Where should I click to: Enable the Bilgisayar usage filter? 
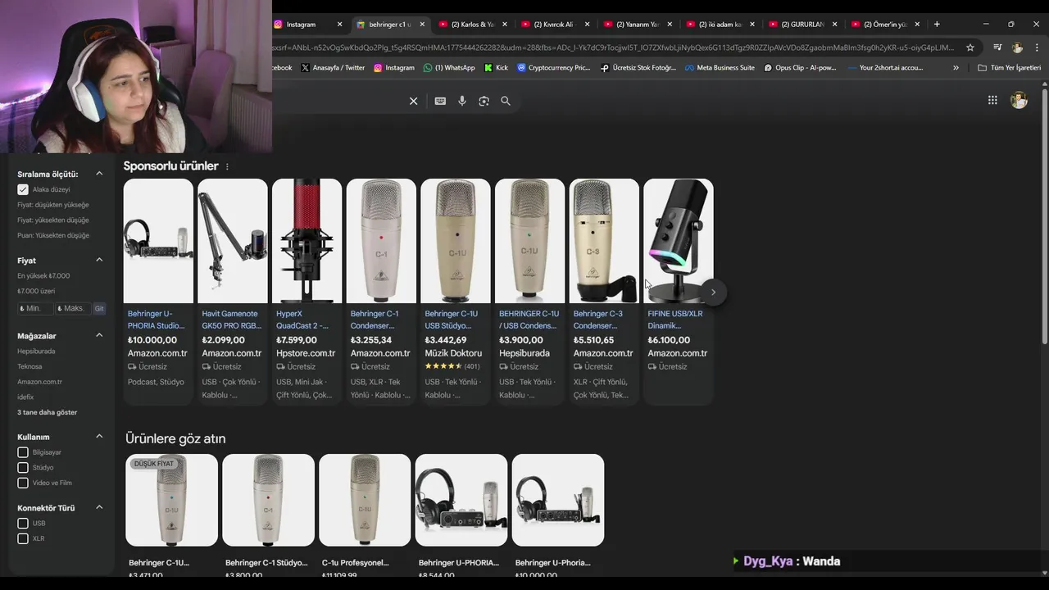23,452
